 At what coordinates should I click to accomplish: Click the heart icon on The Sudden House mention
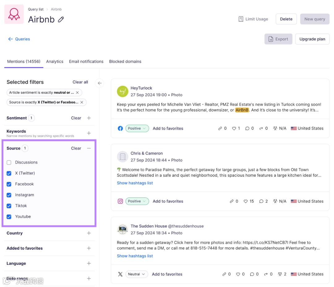point(238,274)
